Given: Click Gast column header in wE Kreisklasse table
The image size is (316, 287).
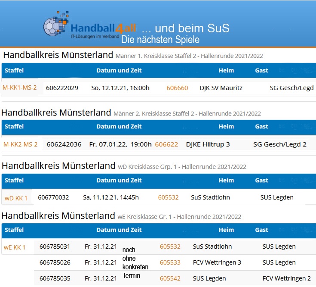Looking at the screenshot, I should [x=261, y=230].
